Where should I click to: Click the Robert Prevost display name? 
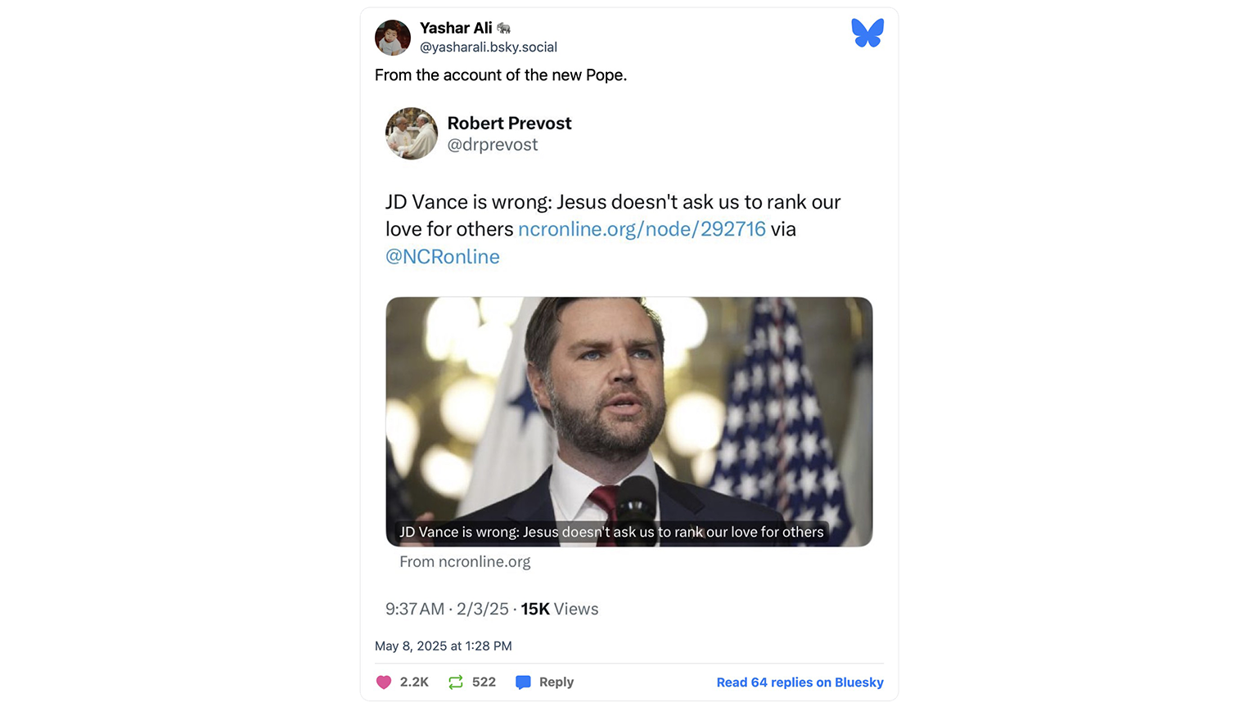point(509,124)
